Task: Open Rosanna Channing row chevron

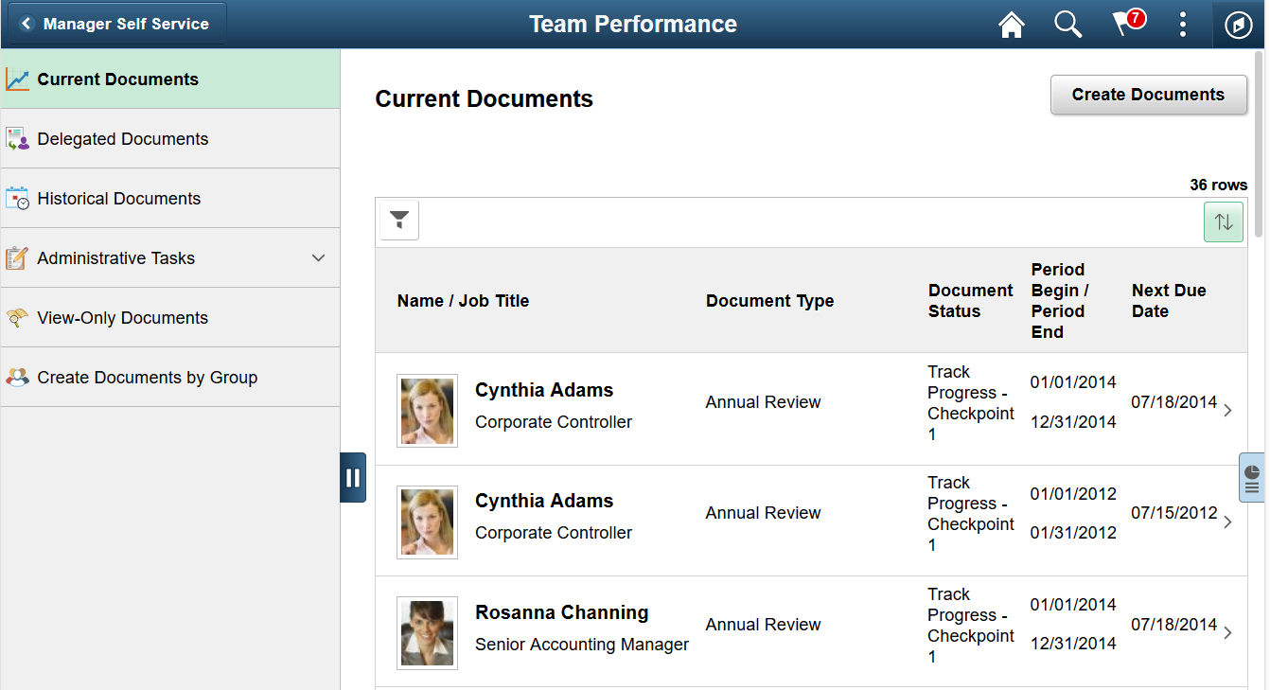Action: (x=1227, y=633)
